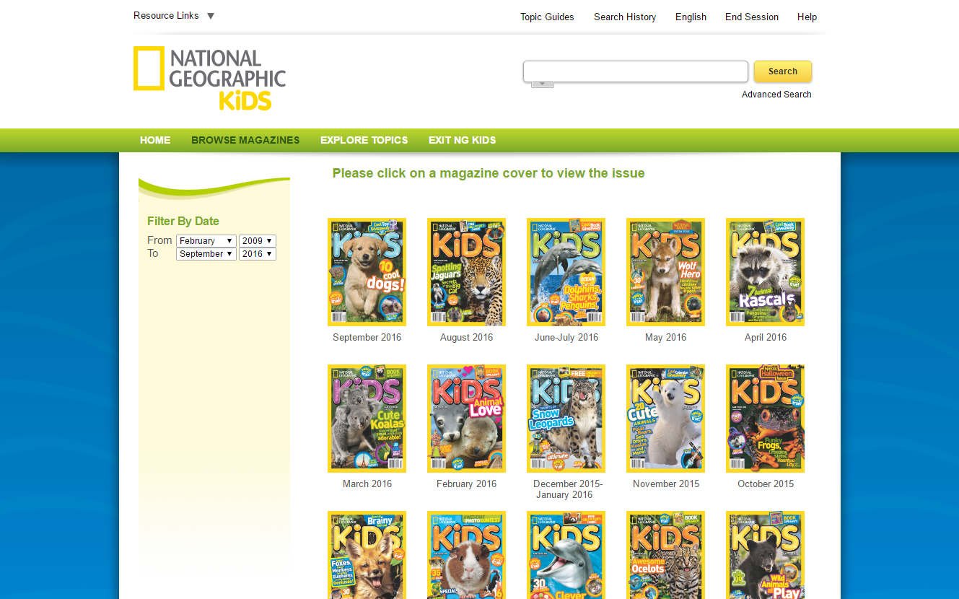
Task: Open the EXPLORE TOPICS menu
Action: (x=364, y=140)
